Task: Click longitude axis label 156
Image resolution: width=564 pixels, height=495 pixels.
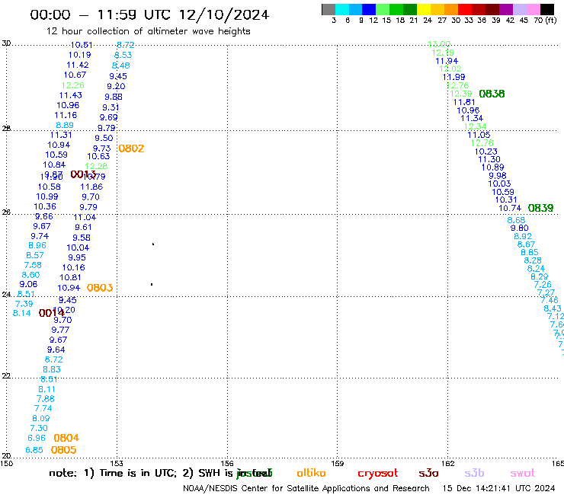Action: [227, 463]
